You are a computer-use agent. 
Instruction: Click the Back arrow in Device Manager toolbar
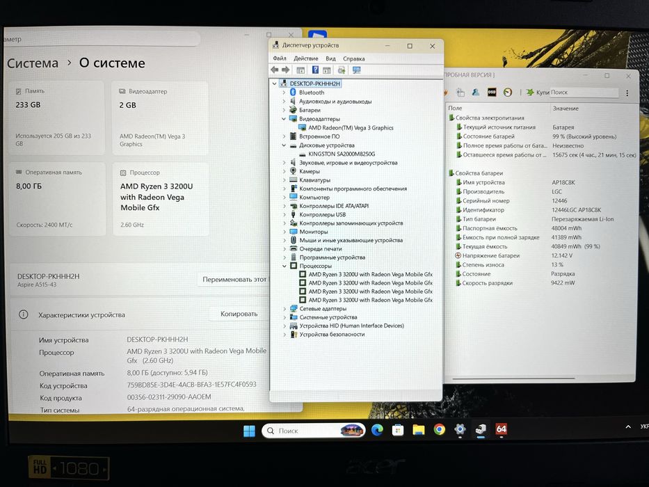(x=275, y=70)
